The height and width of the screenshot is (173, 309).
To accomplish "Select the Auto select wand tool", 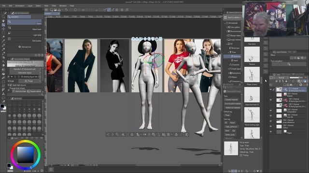I will tap(3, 37).
